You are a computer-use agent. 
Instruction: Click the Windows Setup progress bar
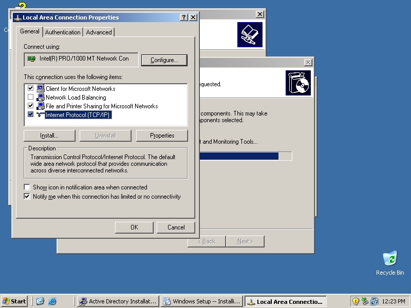(246, 156)
